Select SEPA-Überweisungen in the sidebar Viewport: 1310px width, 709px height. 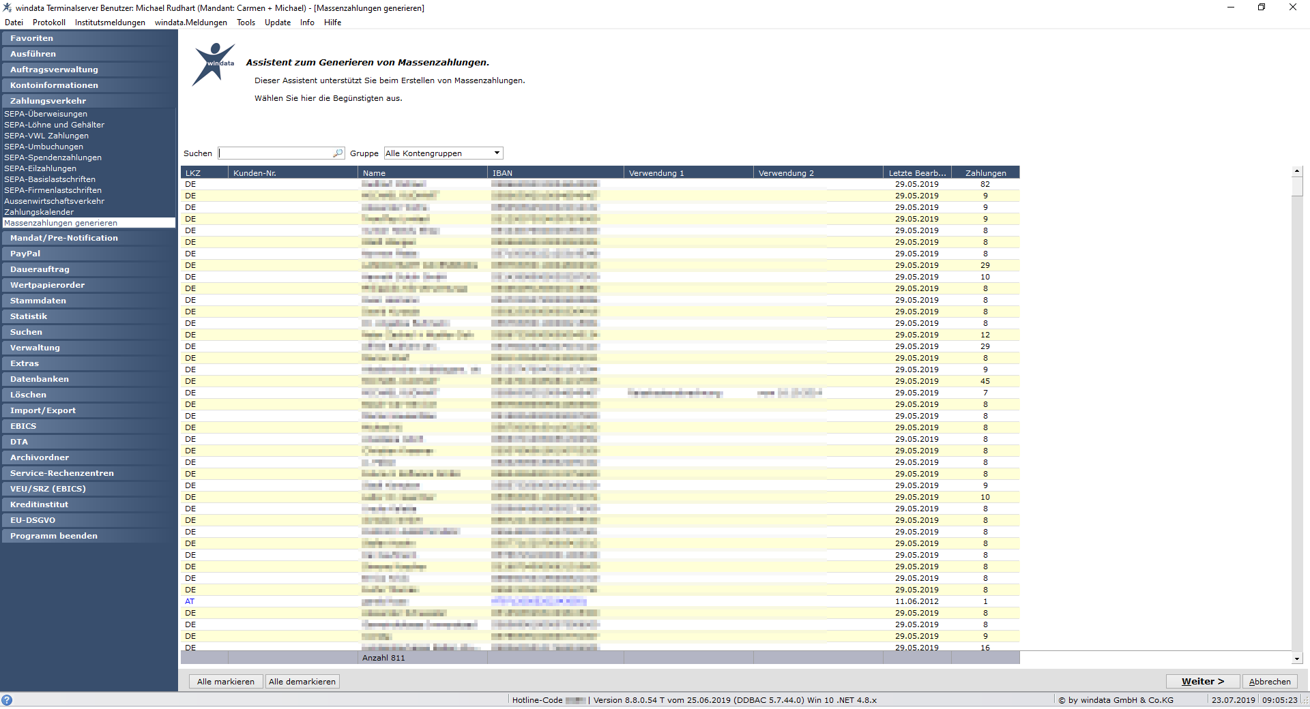click(46, 114)
